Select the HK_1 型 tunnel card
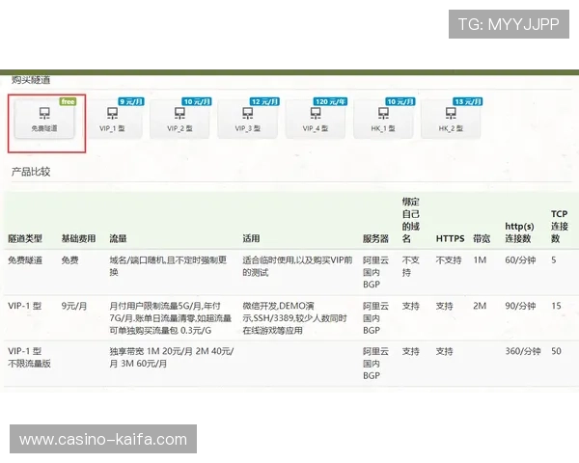 [x=383, y=119]
